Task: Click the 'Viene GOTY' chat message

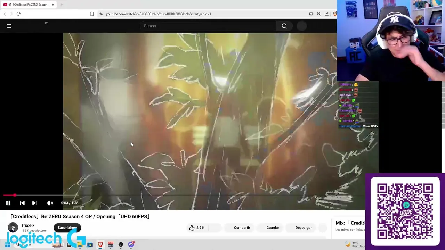Action: [x=370, y=126]
